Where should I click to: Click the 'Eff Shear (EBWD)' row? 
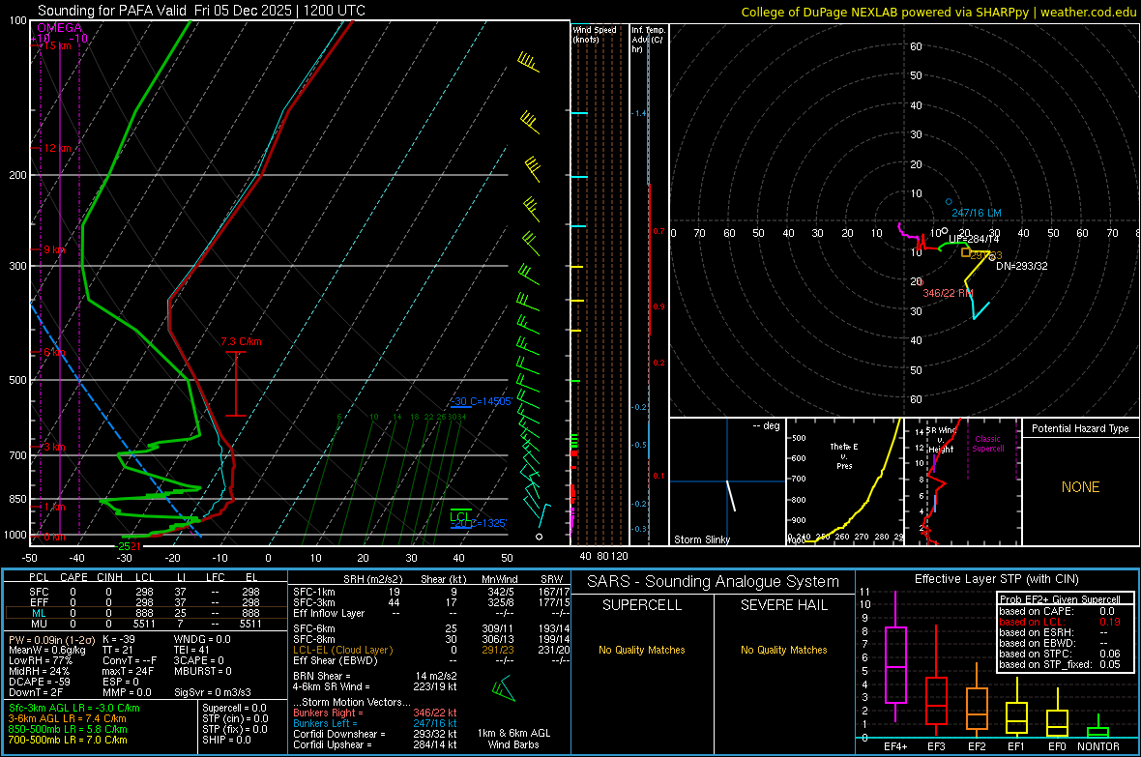(431, 660)
